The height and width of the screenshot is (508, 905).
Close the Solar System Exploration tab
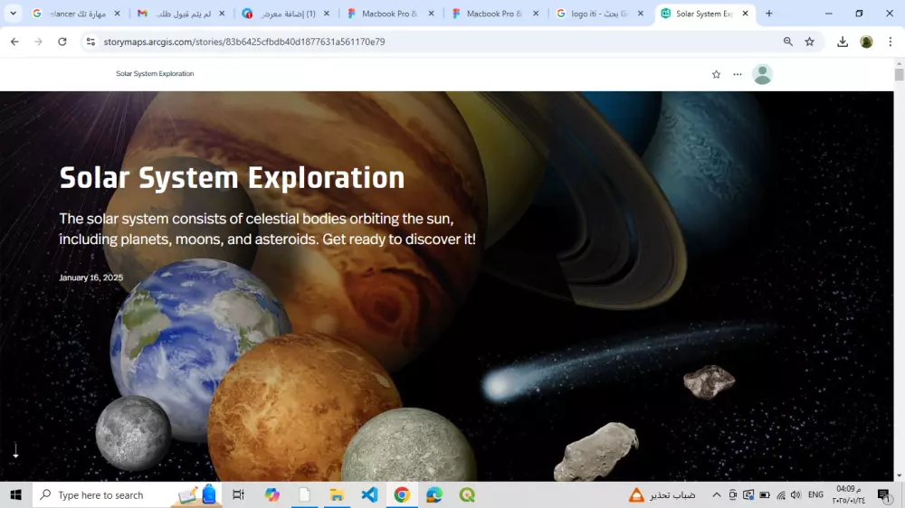point(745,14)
